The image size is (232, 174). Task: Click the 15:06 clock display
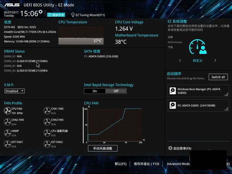(x=29, y=14)
